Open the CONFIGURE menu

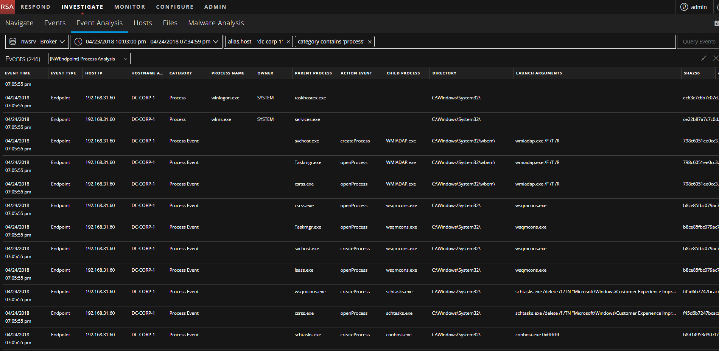pos(174,7)
